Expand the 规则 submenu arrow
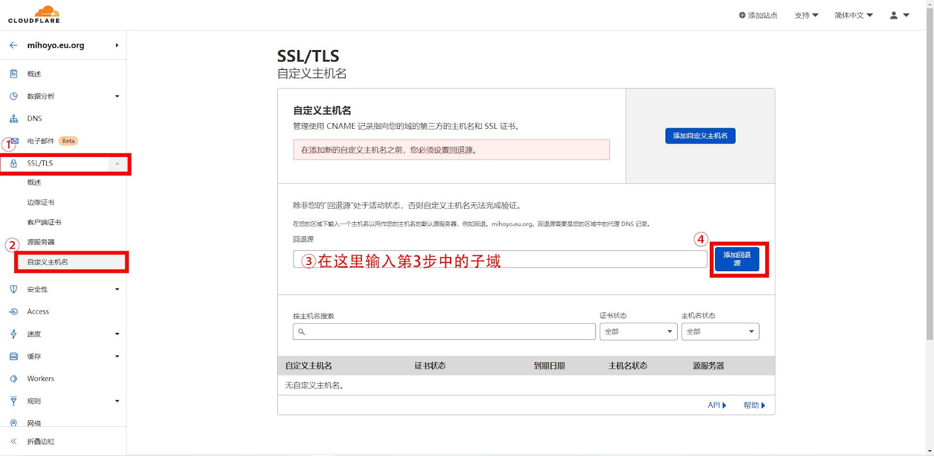 pos(117,401)
